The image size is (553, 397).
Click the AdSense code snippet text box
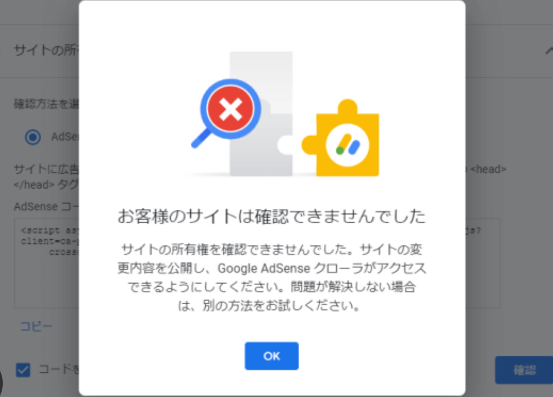46,263
